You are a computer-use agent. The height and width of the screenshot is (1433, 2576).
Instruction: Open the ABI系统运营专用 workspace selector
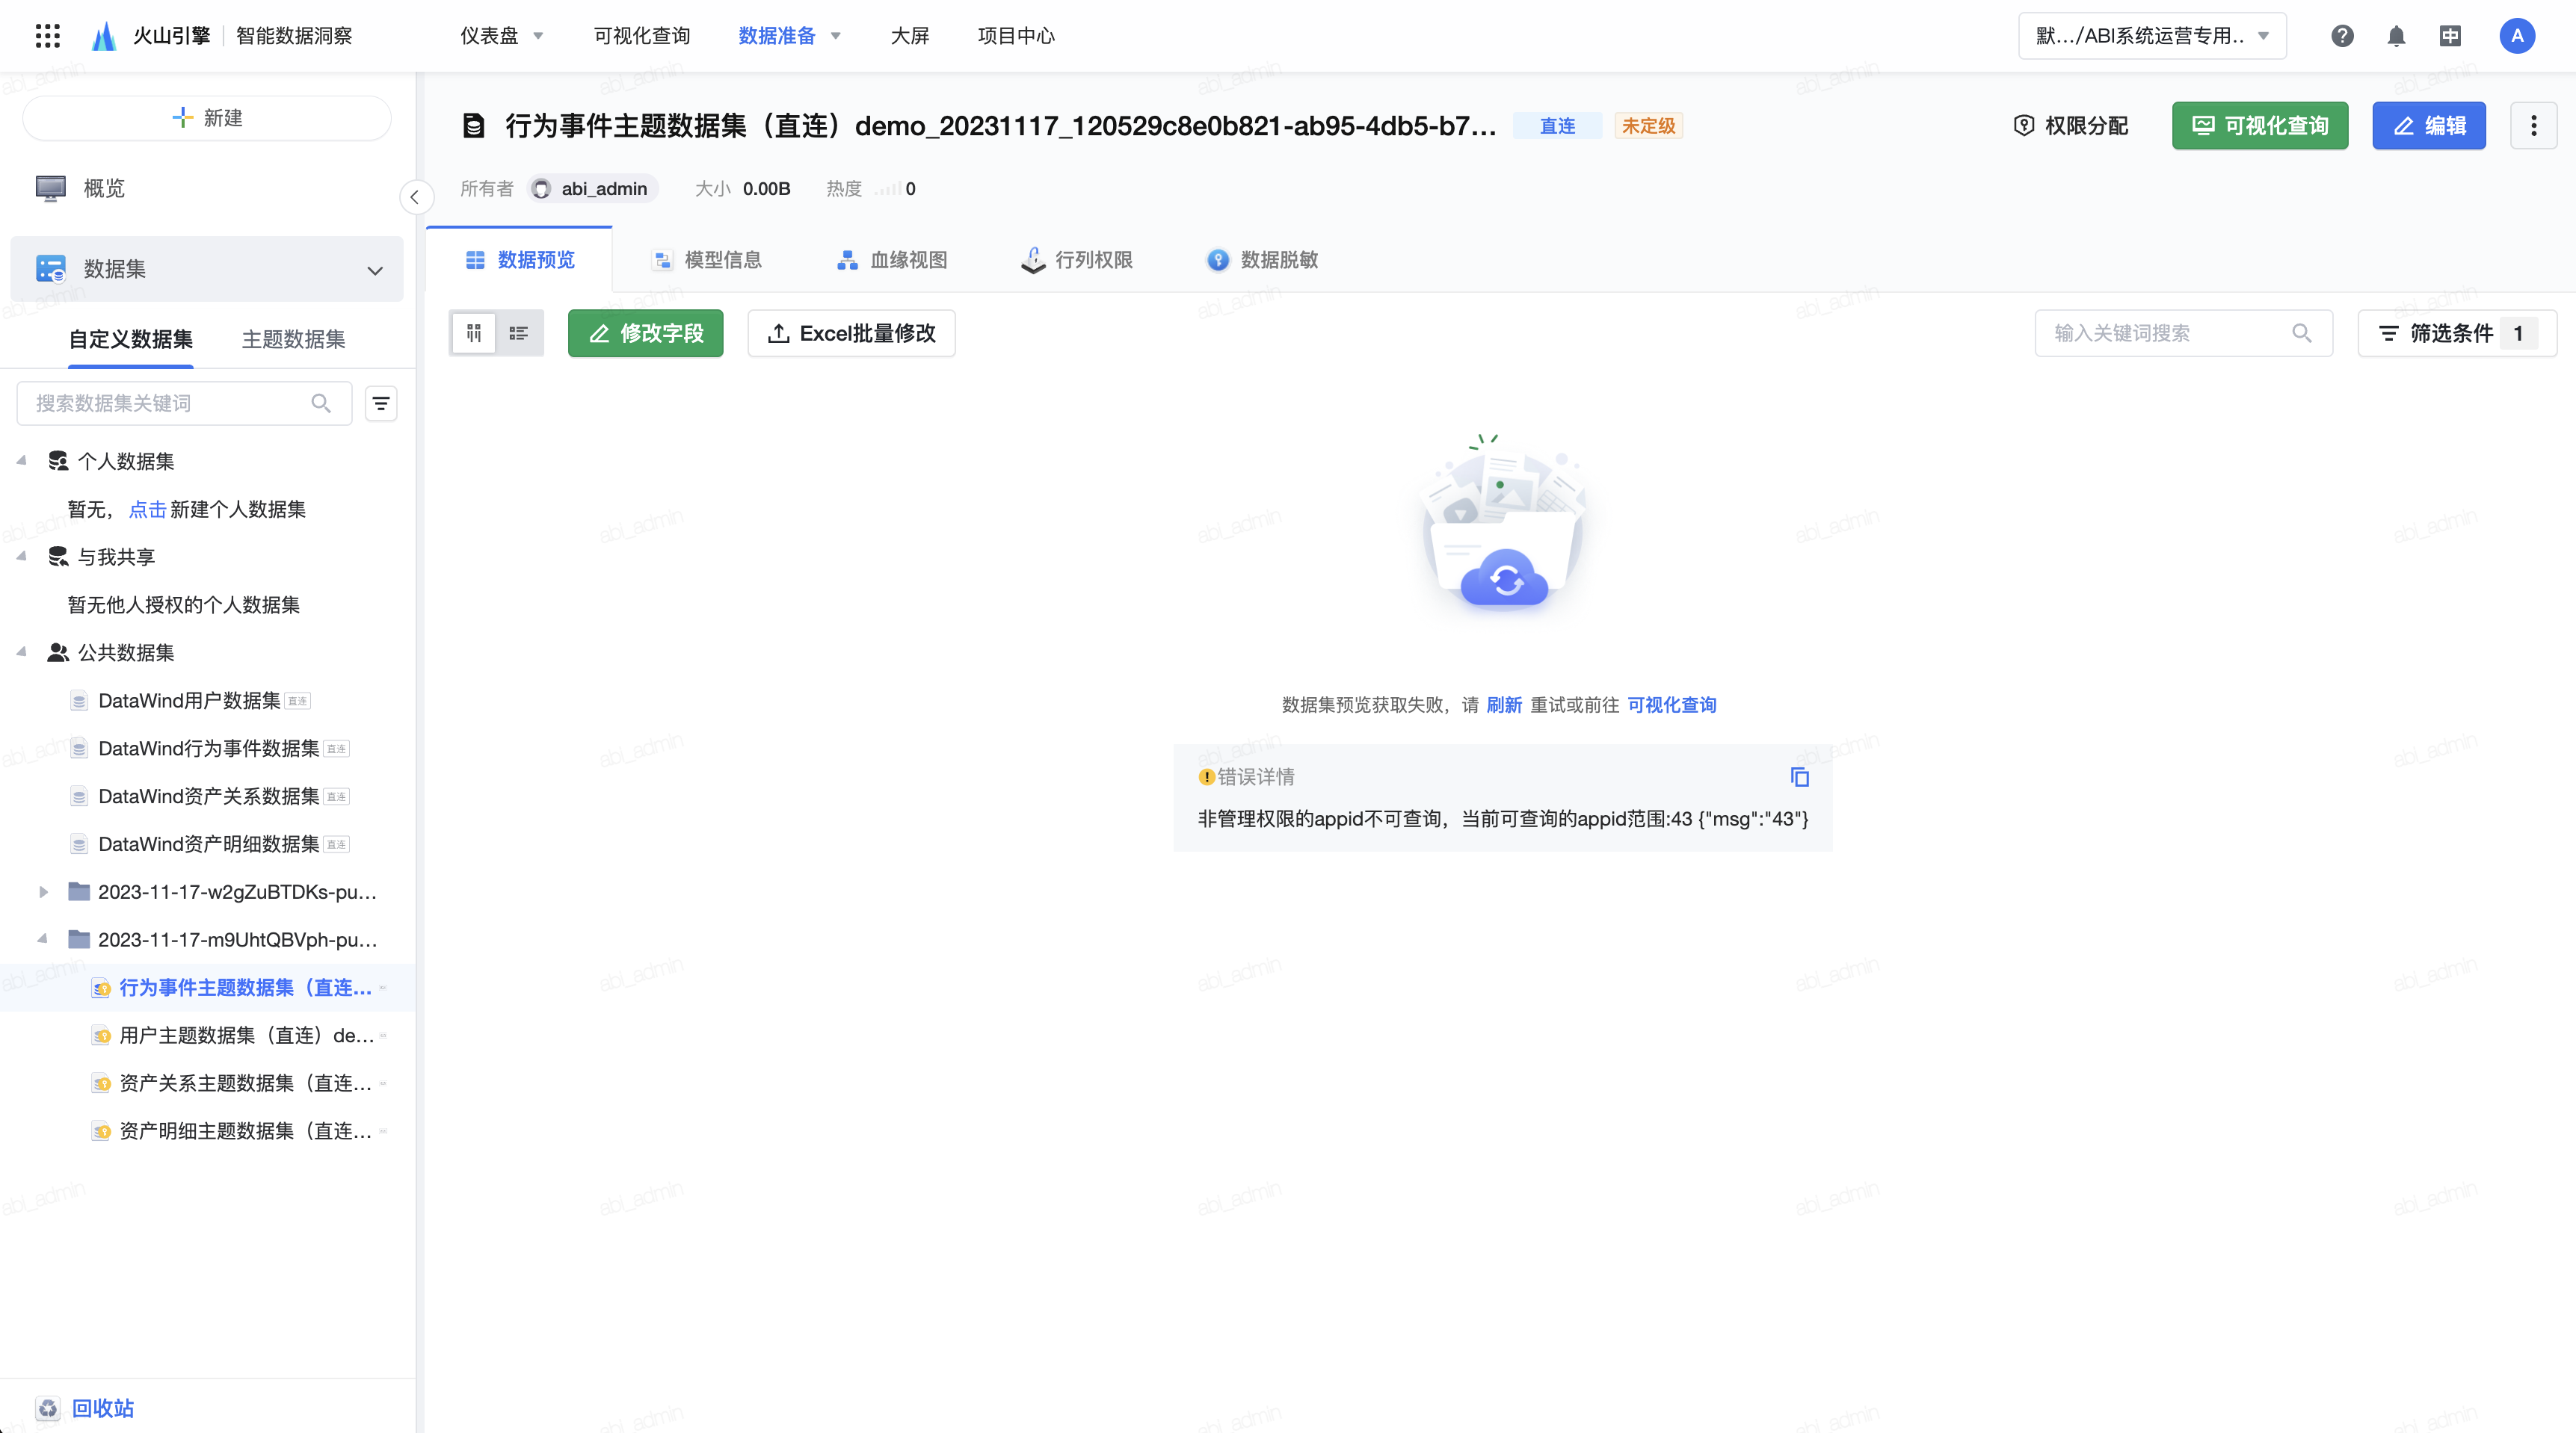pos(2151,35)
